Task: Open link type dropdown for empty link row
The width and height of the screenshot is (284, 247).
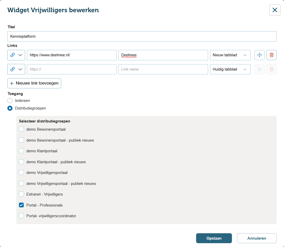Action: click(16, 69)
